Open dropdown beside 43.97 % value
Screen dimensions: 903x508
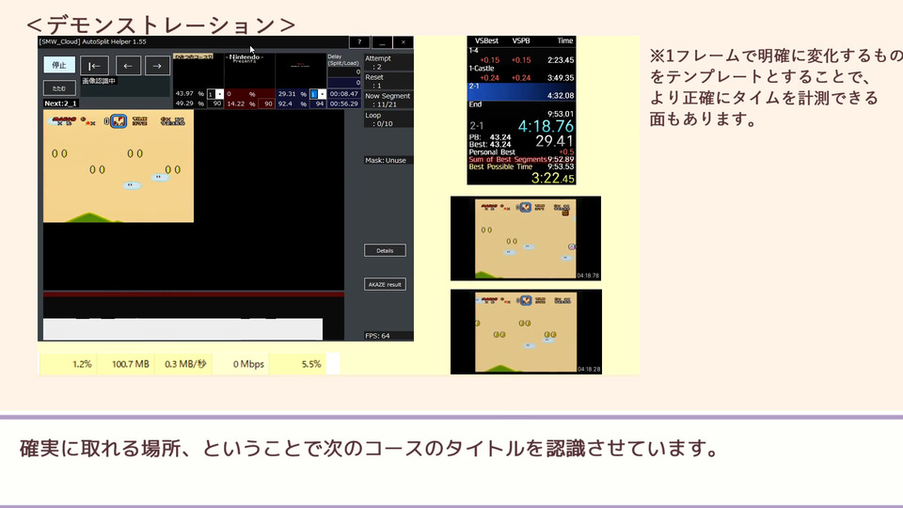pyautogui.click(x=219, y=94)
